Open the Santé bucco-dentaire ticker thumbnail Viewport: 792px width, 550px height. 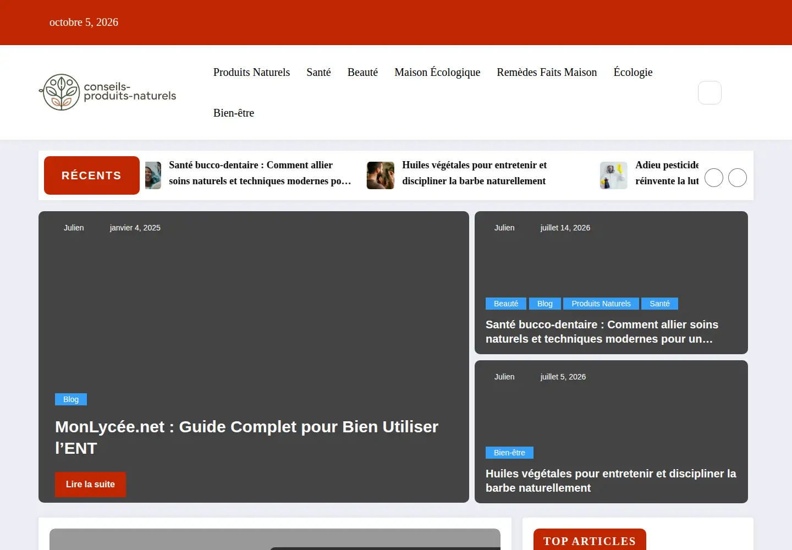pos(153,175)
